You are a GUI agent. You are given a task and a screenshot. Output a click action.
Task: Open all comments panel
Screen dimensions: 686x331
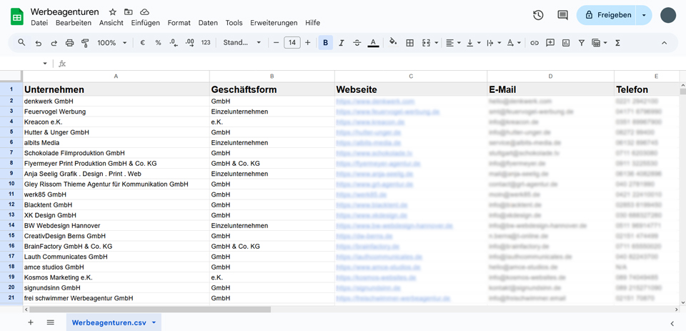click(x=562, y=15)
